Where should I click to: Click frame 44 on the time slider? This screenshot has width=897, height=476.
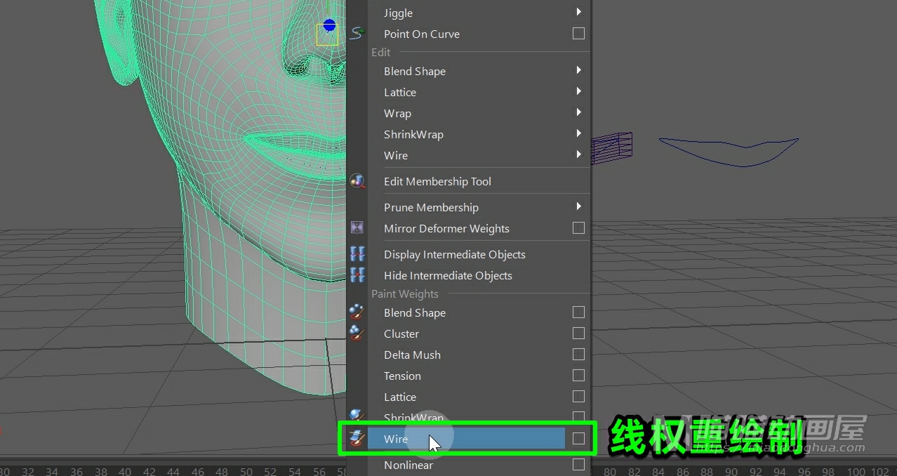[173, 472]
